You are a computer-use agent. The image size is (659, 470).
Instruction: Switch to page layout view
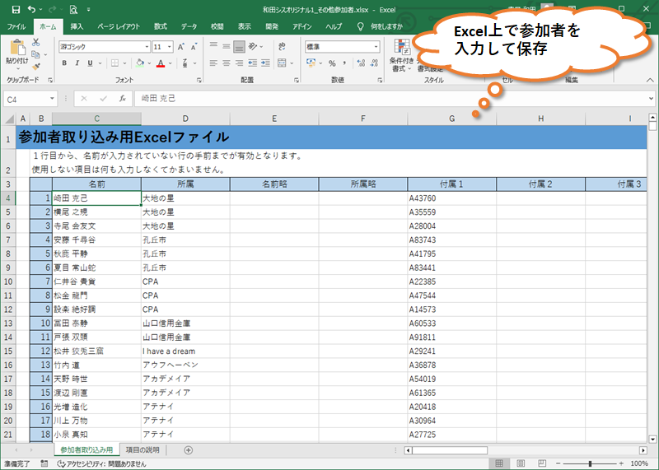(x=521, y=463)
